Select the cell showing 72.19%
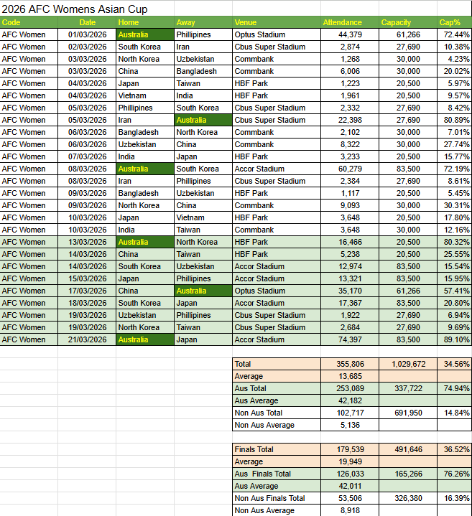 click(x=455, y=169)
